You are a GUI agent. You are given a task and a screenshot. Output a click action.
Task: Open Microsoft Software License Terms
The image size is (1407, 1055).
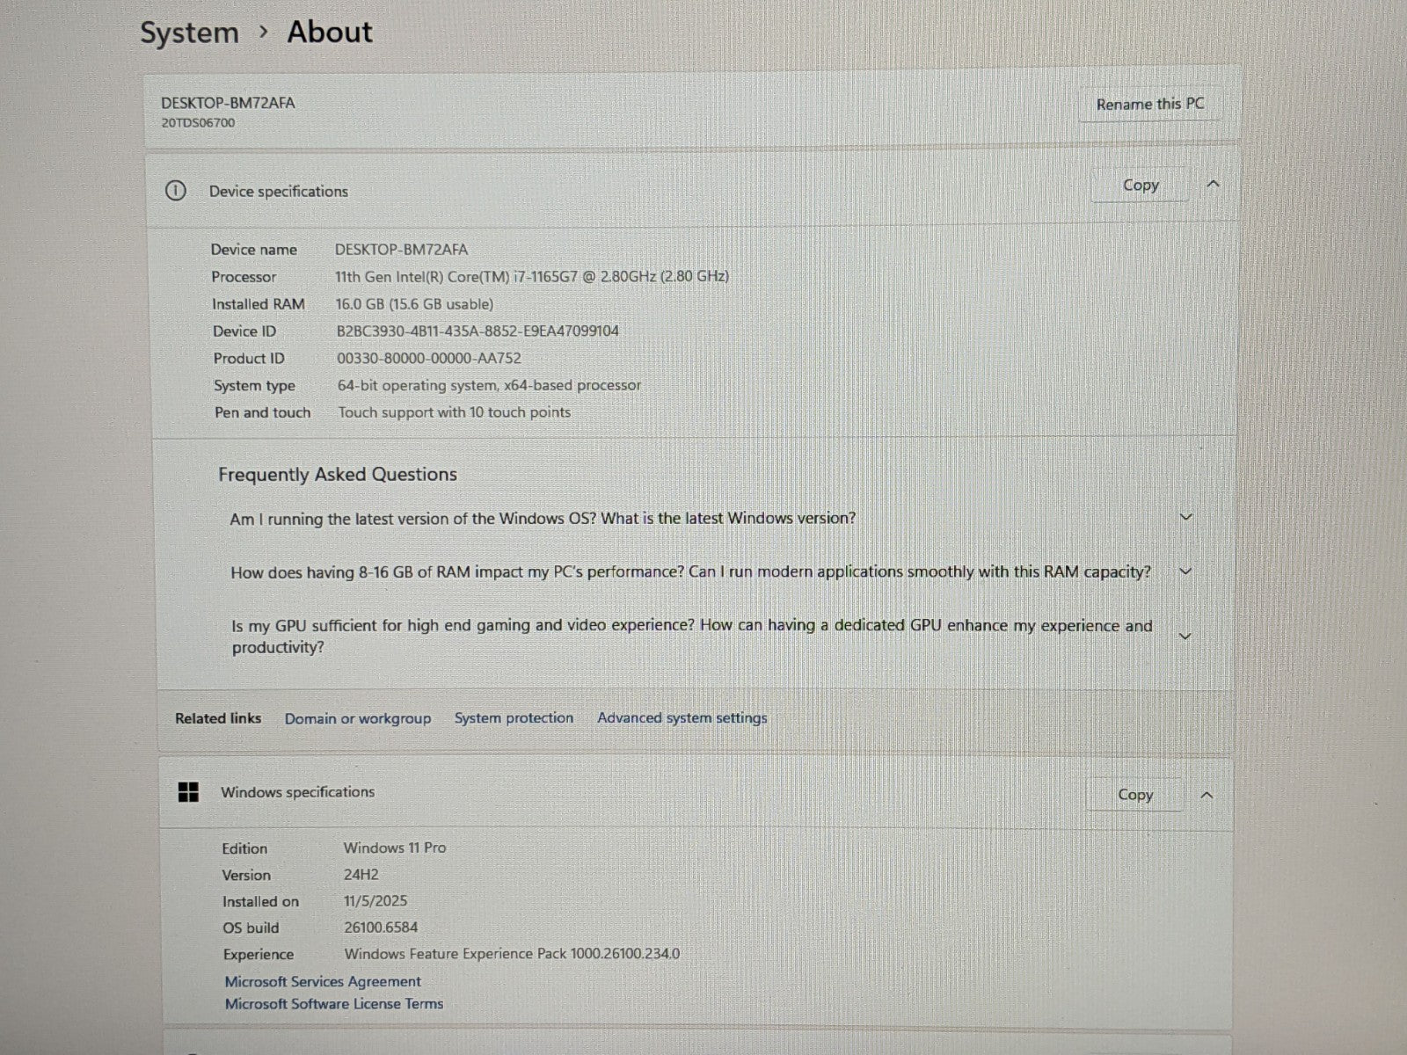click(x=334, y=1004)
